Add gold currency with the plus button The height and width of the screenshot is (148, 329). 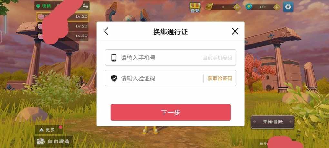click(237, 7)
